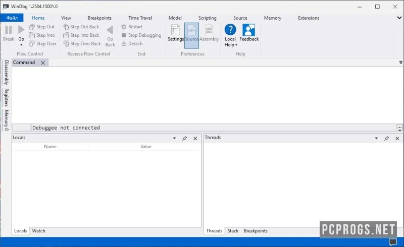Pin the Threads panel
Viewport: 404px width, 247px height.
(x=386, y=139)
